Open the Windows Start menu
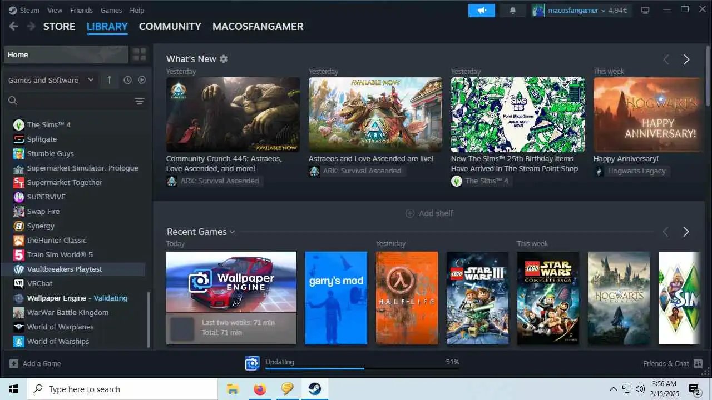The width and height of the screenshot is (712, 400). coord(13,389)
